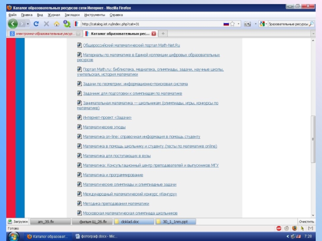Click the scrollbar down arrow
Screen dimensions: 322x241
click(x=313, y=215)
